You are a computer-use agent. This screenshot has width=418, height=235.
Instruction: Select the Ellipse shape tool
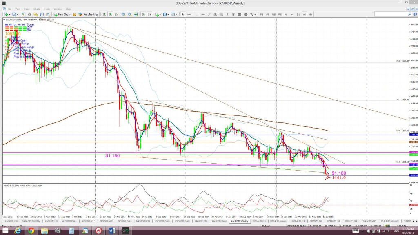(246, 14)
